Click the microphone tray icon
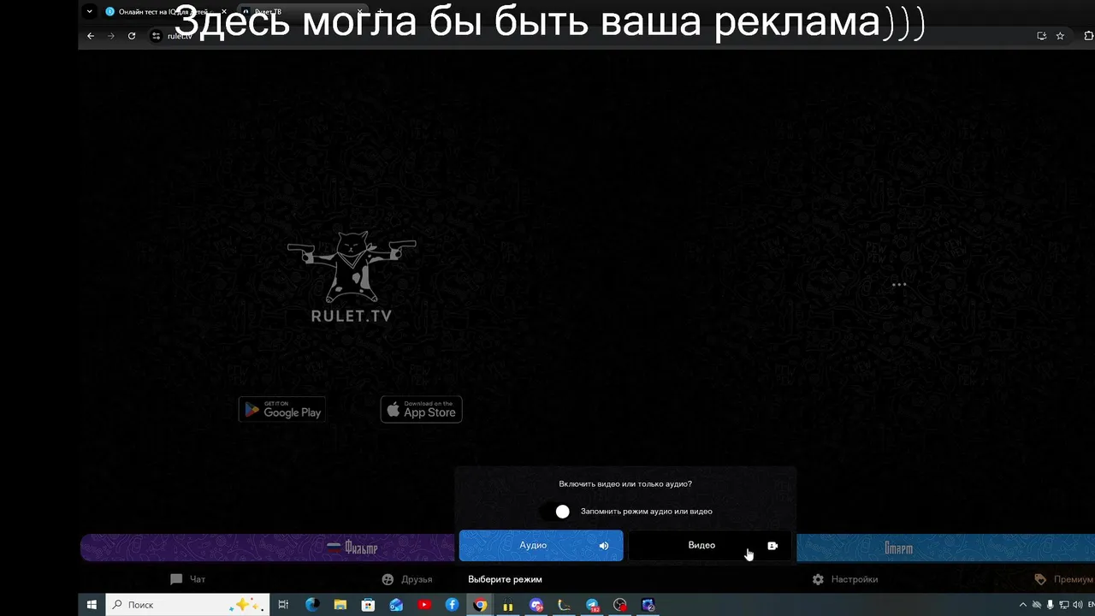This screenshot has width=1095, height=616. point(1051,605)
